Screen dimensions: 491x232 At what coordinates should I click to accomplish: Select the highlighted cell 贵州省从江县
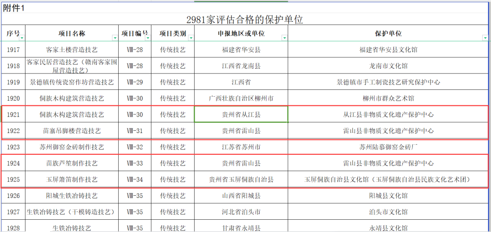click(x=241, y=114)
